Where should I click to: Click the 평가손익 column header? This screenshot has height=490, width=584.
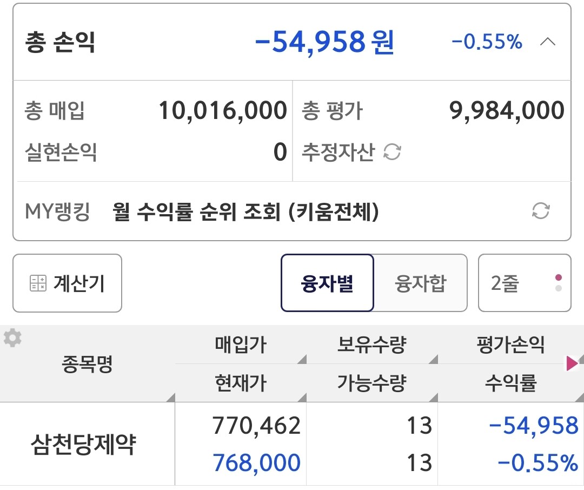[x=510, y=345]
